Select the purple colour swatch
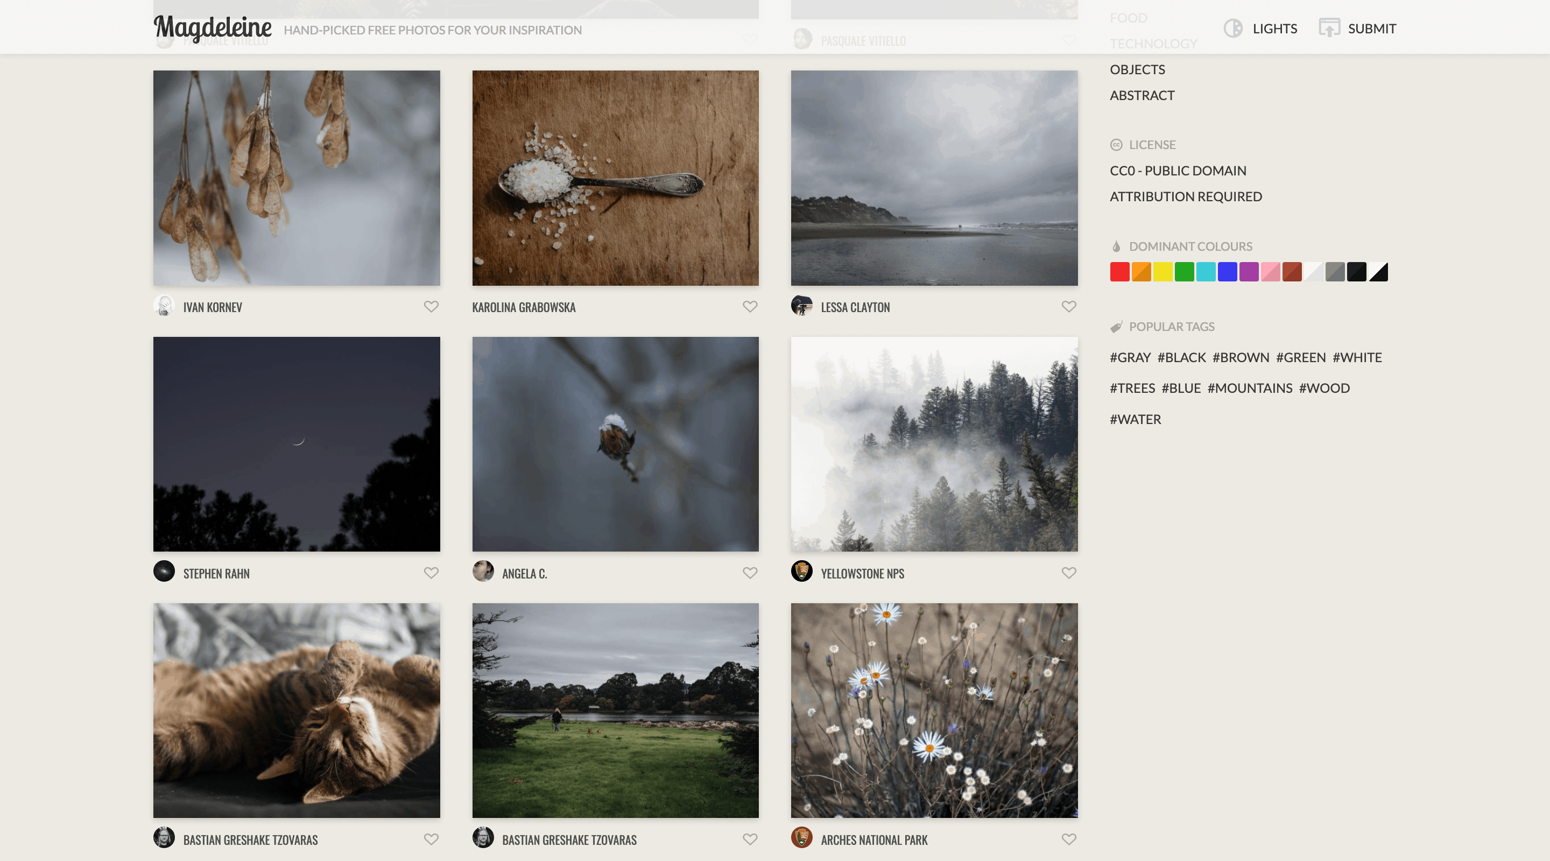The height and width of the screenshot is (861, 1550). pyautogui.click(x=1249, y=272)
